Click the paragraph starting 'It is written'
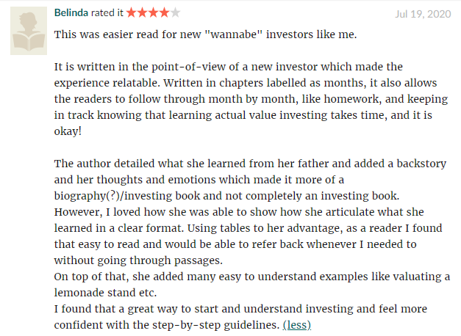 click(x=251, y=99)
